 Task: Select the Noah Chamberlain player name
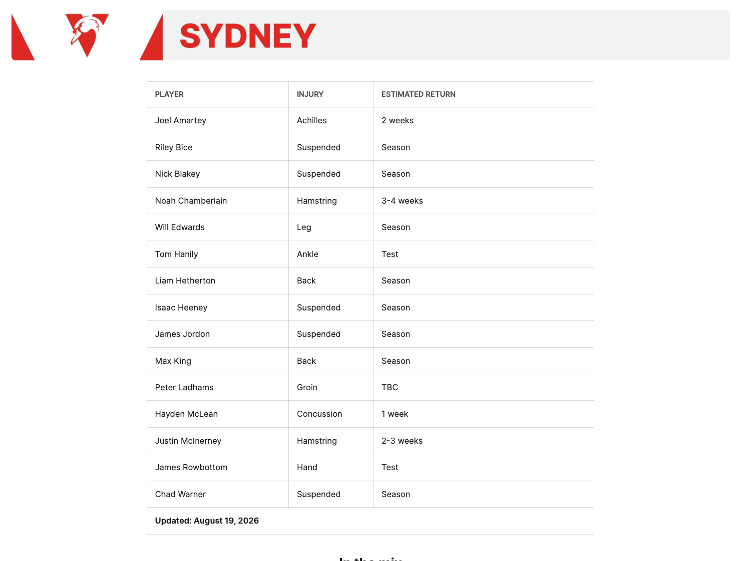(191, 201)
